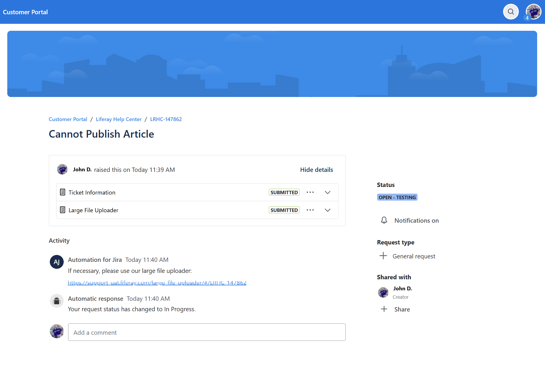The image size is (545, 378).
Task: Click the Automation for Jira avatar
Action: point(57,262)
